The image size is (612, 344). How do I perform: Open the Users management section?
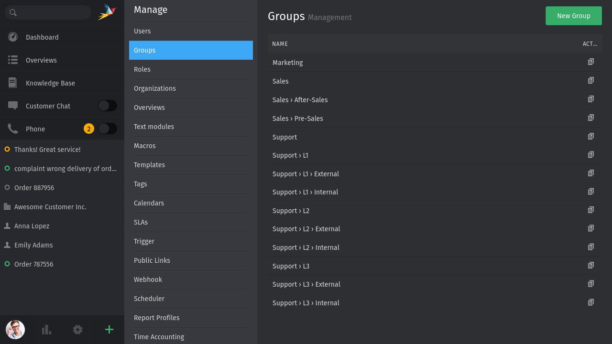click(x=142, y=31)
